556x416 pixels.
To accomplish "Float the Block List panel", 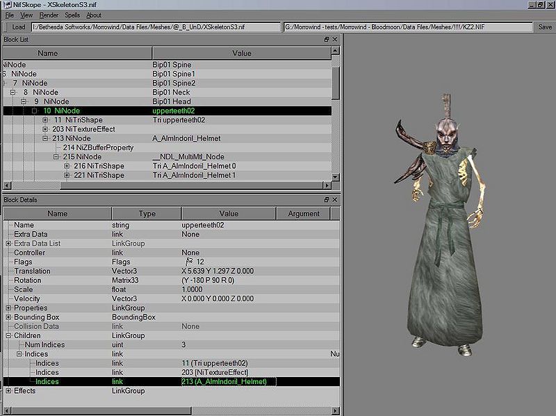I will tap(327, 40).
